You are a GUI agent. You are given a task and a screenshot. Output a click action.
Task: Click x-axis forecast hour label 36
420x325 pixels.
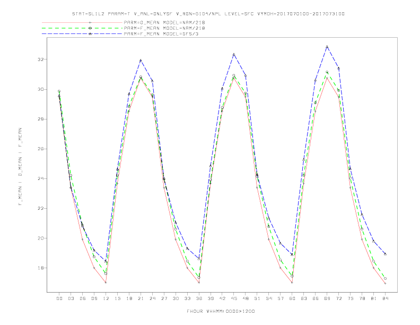(199, 298)
